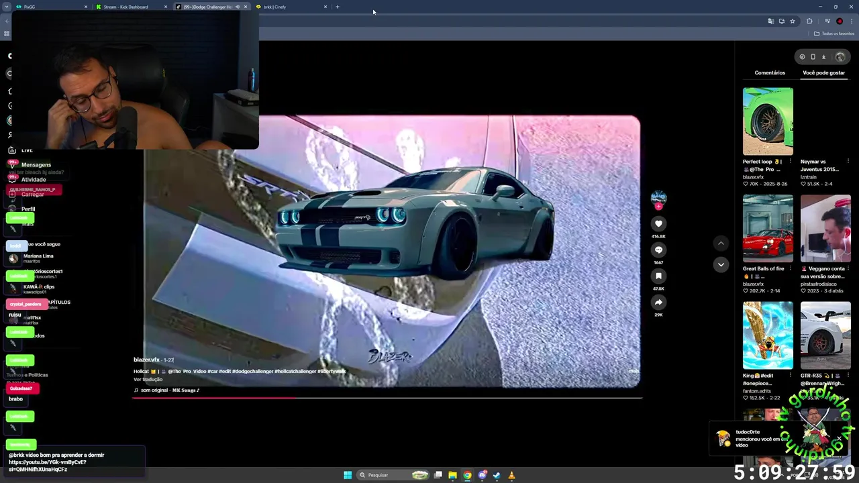The width and height of the screenshot is (859, 483).
Task: Open Perfect loop green car thumbnail
Action: coord(768,121)
